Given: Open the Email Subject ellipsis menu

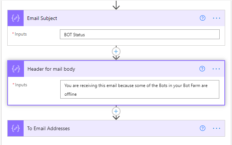Looking at the screenshot, I should coord(216,18).
